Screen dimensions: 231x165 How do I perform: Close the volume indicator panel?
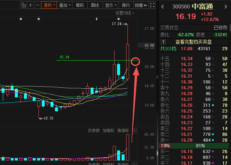click(x=134, y=130)
